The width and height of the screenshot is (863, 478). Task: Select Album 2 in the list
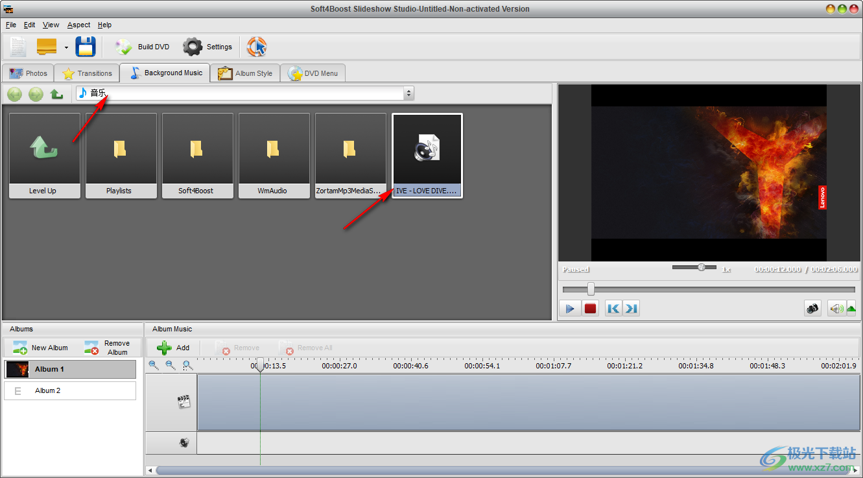(x=70, y=390)
